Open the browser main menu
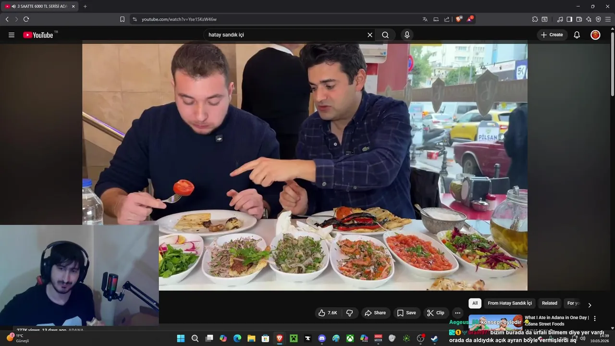Screen dimensions: 615x346 [x=608, y=19]
